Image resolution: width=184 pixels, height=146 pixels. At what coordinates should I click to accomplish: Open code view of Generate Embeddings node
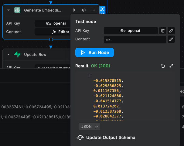tap(84, 10)
